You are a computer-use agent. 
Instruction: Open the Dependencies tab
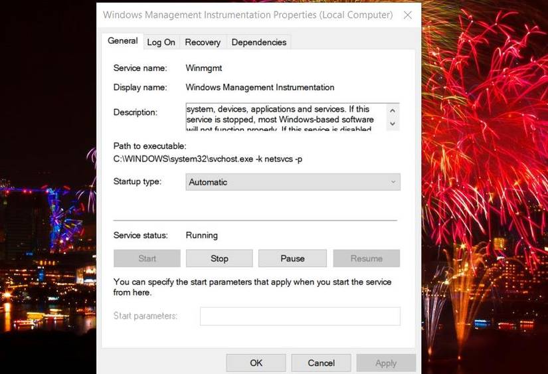258,43
